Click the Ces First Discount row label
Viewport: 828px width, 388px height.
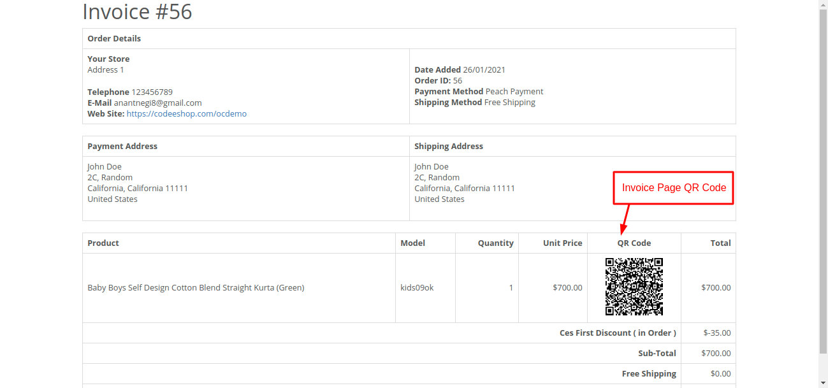coord(618,333)
